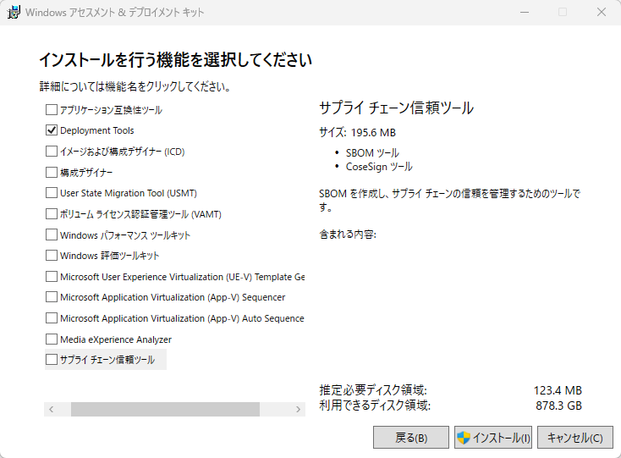Click the Windows ADK title bar icon
The width and height of the screenshot is (621, 458).
point(14,13)
